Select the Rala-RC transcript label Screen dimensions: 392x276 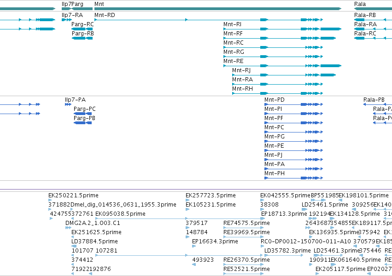(x=365, y=34)
